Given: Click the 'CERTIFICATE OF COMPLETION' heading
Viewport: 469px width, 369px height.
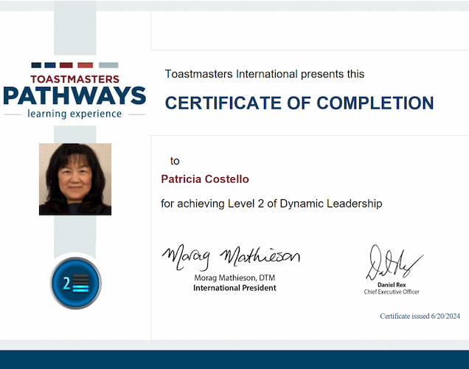Looking at the screenshot, I should pos(299,103).
